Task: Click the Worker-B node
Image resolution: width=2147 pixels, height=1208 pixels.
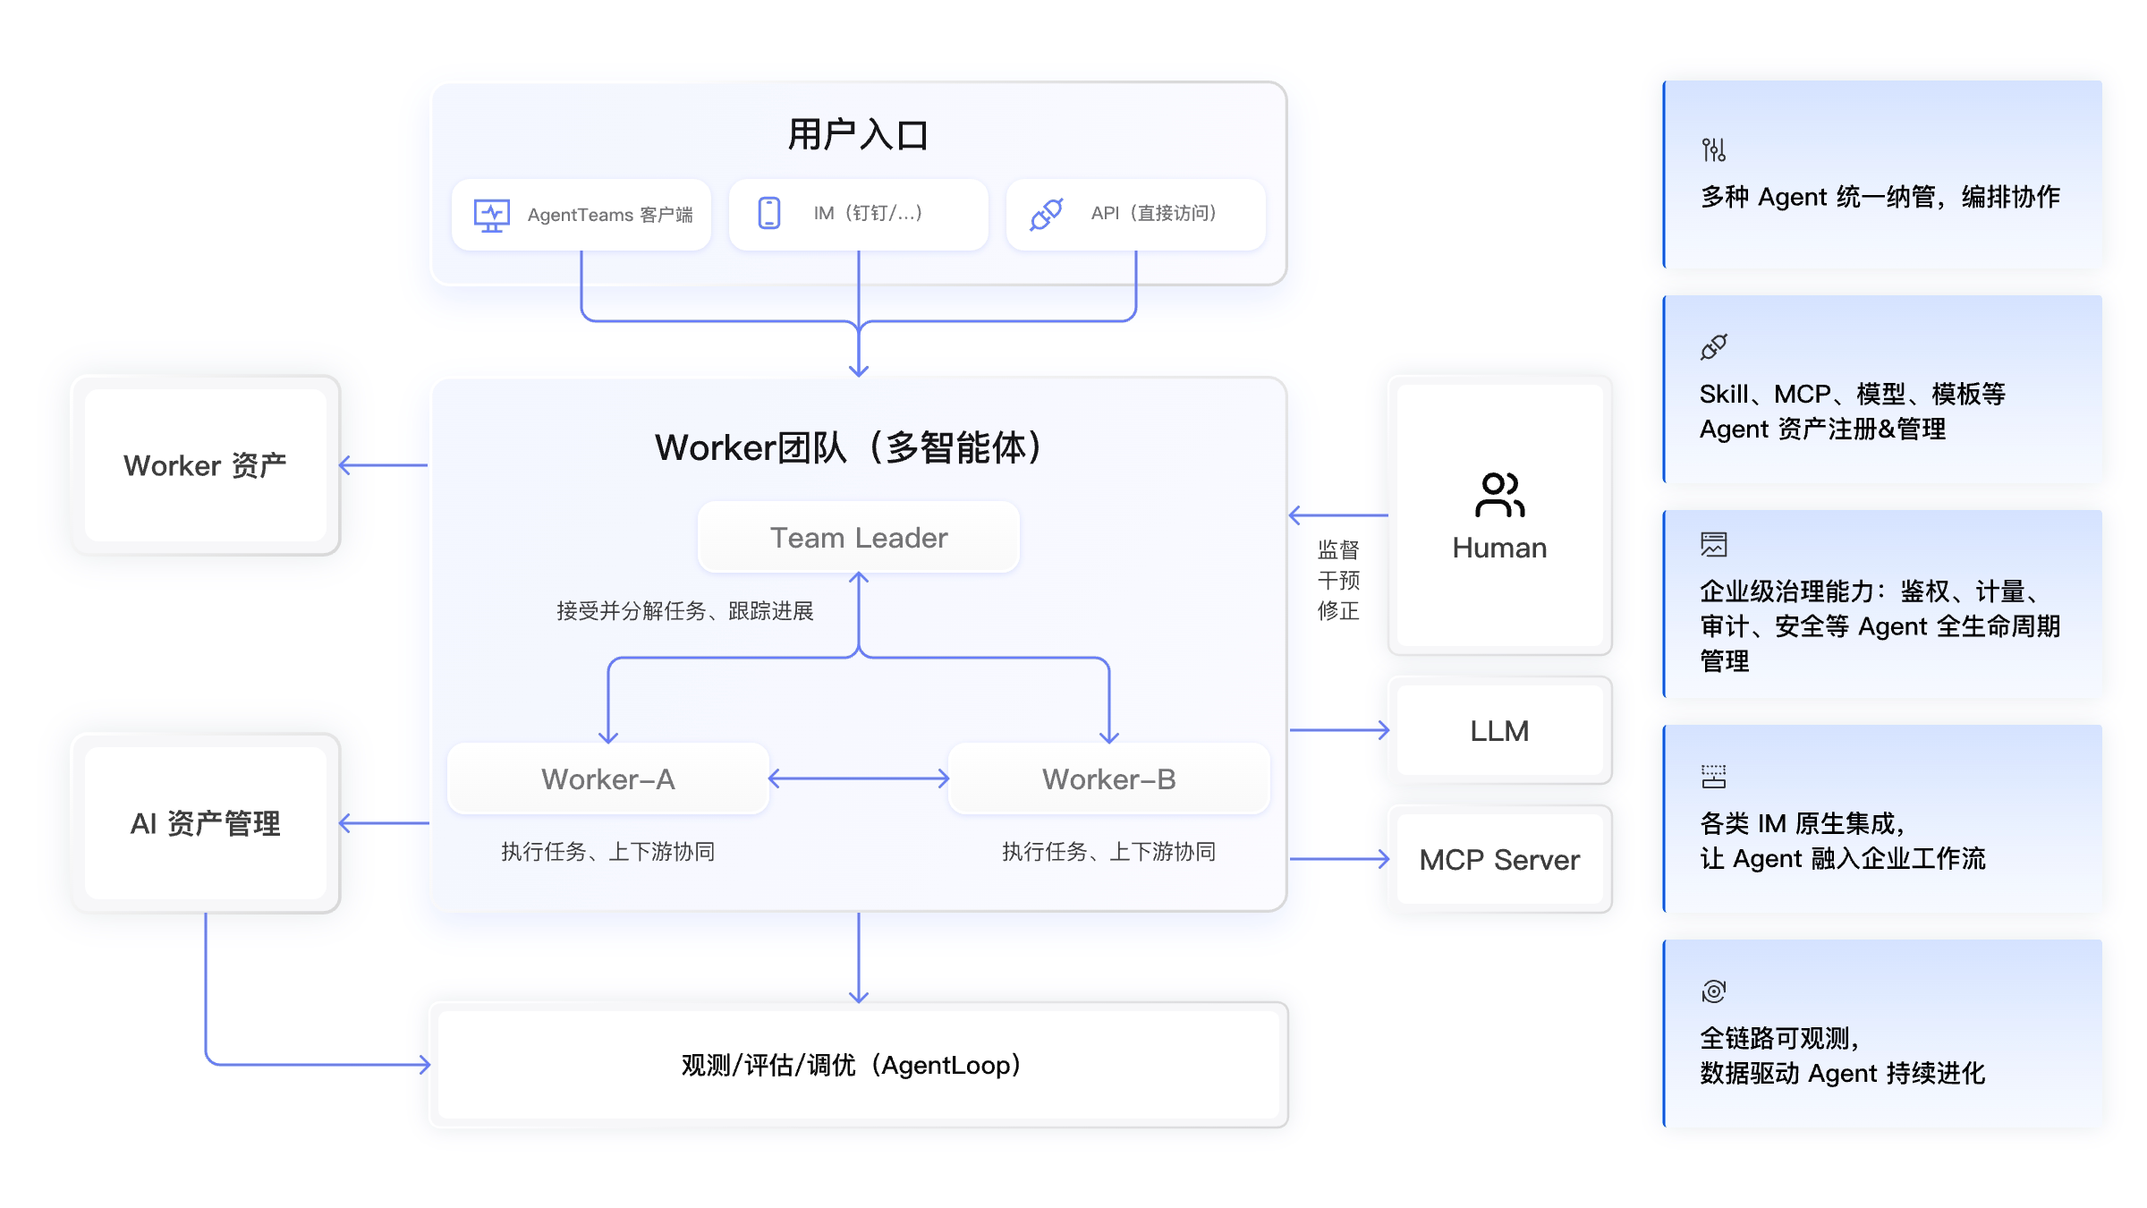Action: coord(1109,778)
